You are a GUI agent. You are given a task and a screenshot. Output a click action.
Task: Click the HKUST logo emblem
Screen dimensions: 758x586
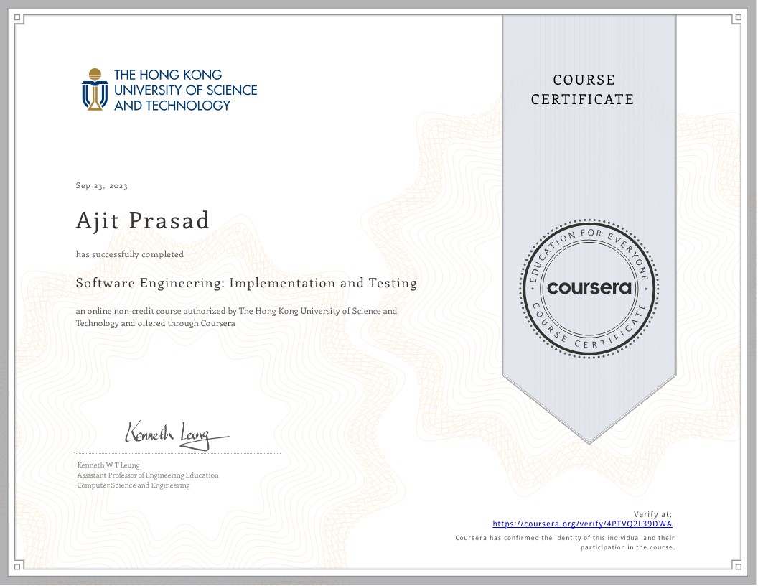click(x=95, y=90)
